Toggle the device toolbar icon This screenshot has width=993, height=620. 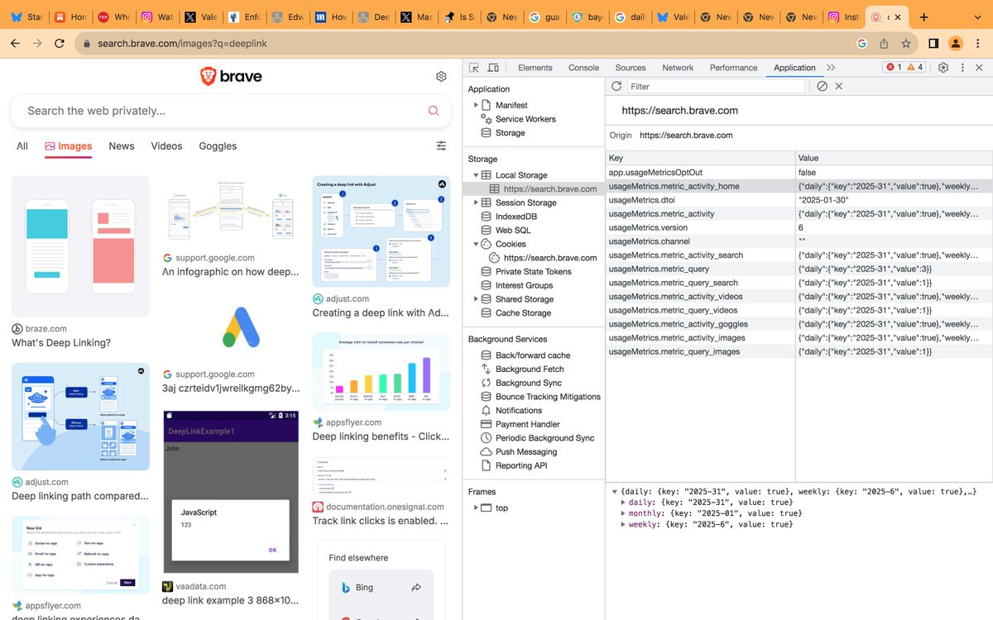[x=493, y=68]
